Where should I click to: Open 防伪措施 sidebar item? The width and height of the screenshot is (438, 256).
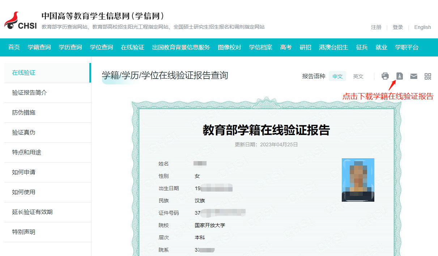point(47,113)
